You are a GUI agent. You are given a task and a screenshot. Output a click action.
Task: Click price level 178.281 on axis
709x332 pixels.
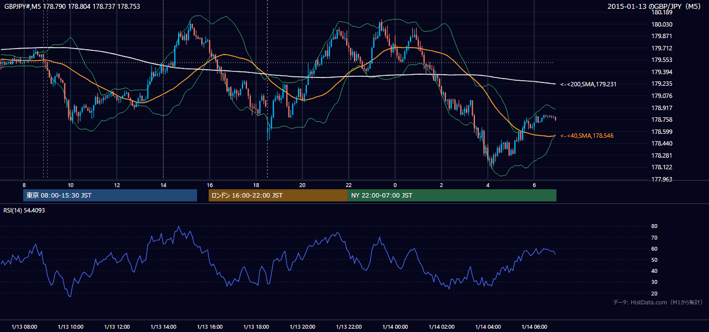tap(662, 155)
